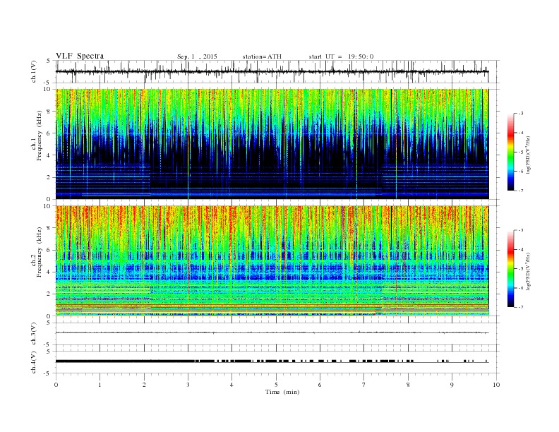Click the 'VLF Spectra' title text
This screenshot has width=559, height=432.
point(80,56)
